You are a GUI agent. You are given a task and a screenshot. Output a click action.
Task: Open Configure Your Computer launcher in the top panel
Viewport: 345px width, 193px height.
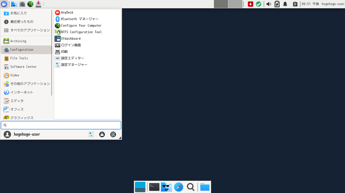(30, 4)
